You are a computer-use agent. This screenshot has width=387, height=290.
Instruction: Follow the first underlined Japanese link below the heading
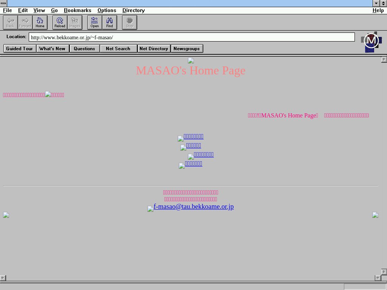click(193, 136)
